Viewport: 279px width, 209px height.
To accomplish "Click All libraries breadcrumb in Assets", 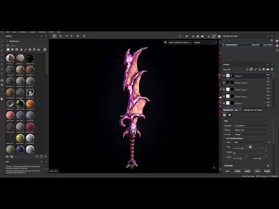I will (x=14, y=41).
